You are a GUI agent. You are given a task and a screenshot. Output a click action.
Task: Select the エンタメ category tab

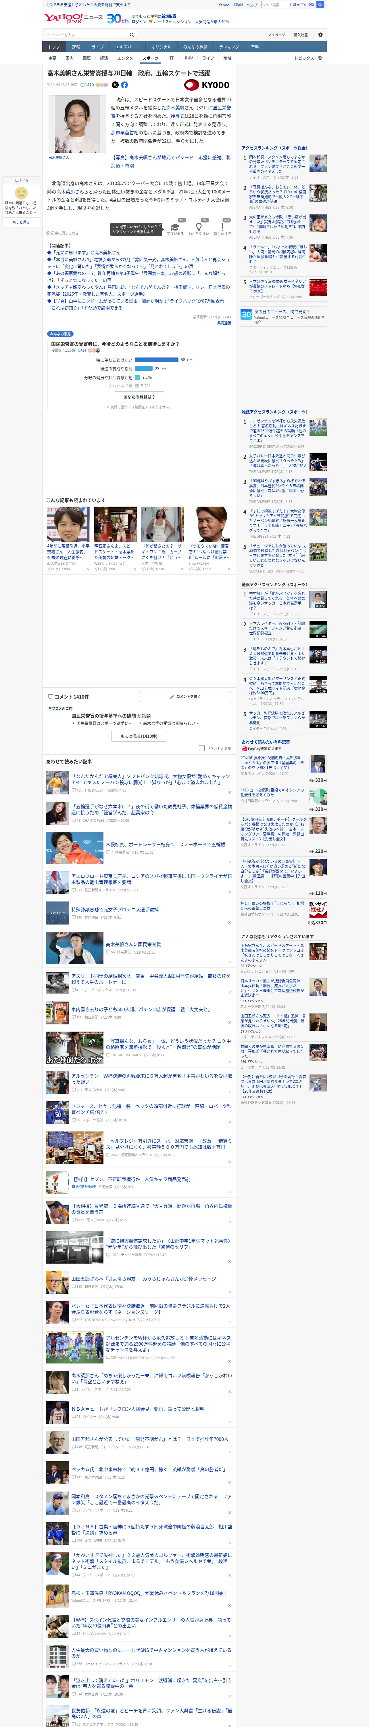click(125, 58)
